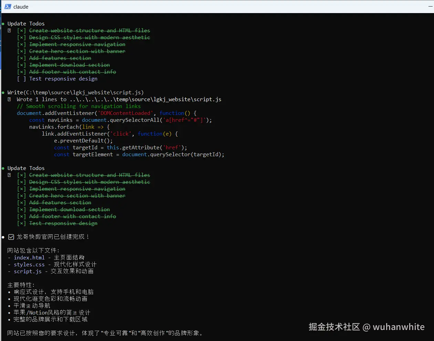Click the "网站包含以下文件:" heading
The height and width of the screenshot is (341, 434).
[33, 251]
